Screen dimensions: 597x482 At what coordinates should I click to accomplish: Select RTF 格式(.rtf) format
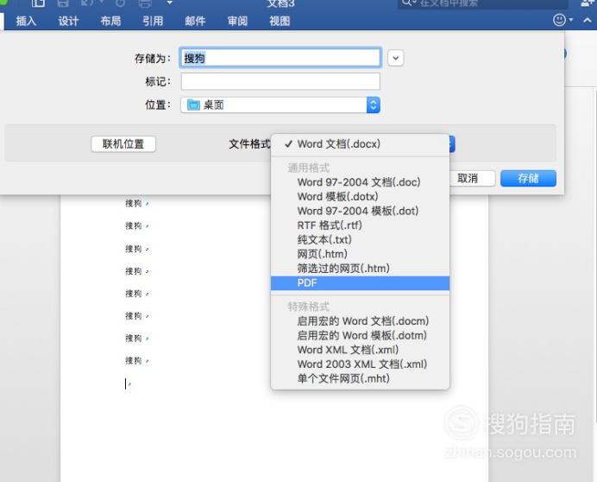[x=360, y=225]
